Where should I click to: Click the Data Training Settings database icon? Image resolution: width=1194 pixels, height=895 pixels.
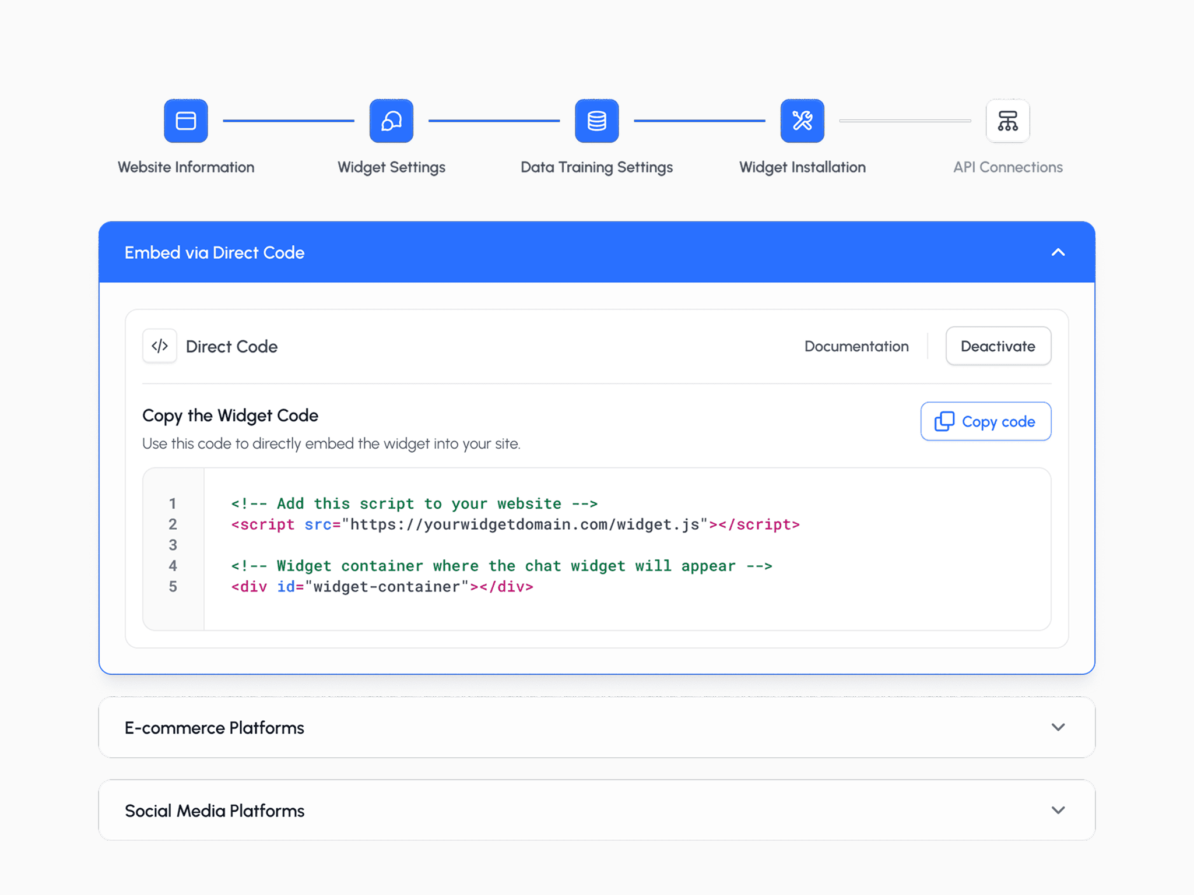coord(596,121)
